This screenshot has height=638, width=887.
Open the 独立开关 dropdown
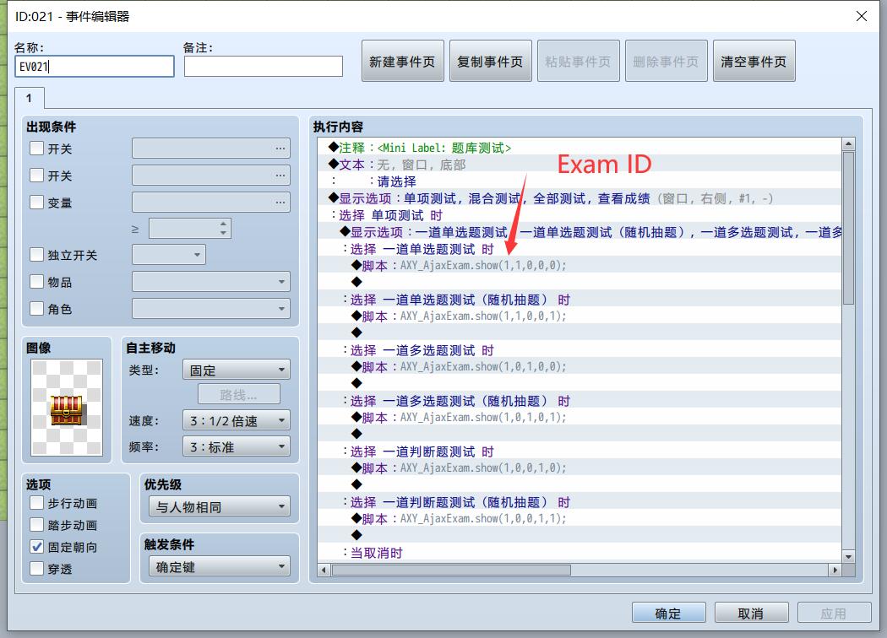pyautogui.click(x=169, y=255)
